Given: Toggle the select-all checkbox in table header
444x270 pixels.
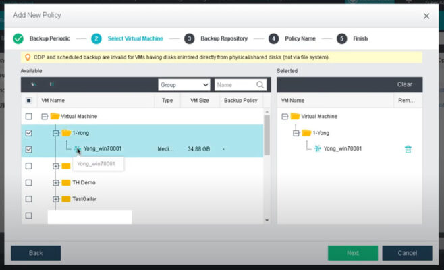Looking at the screenshot, I should point(28,101).
